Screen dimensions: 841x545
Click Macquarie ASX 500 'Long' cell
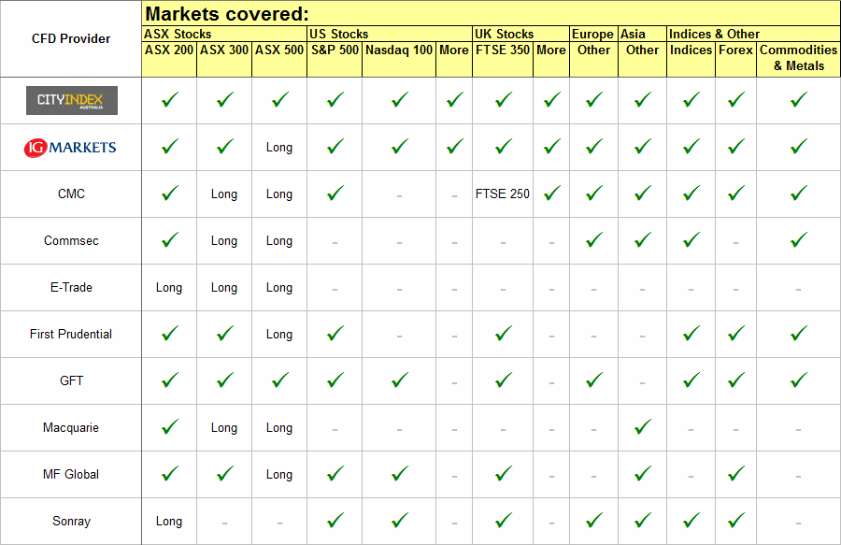coord(279,428)
